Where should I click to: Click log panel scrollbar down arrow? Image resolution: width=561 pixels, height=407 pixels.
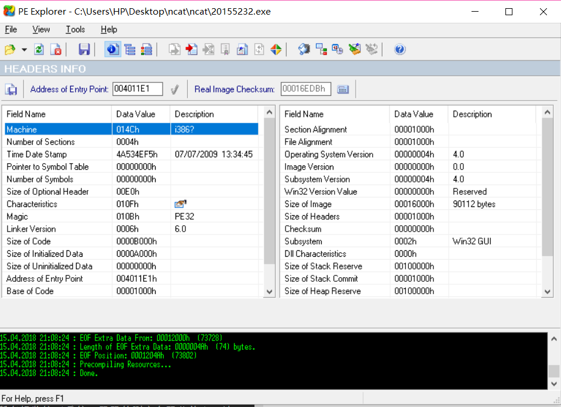click(x=554, y=384)
